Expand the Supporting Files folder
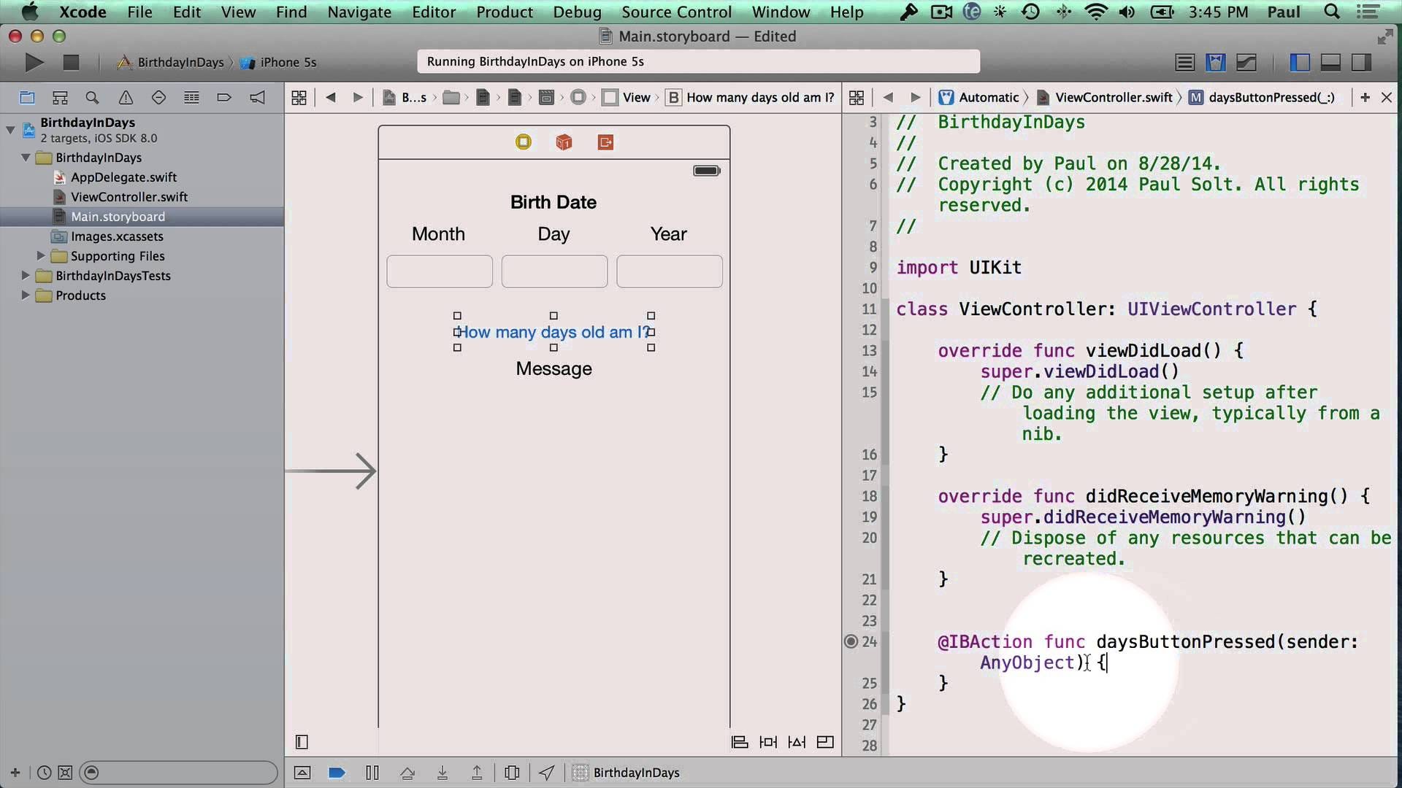1402x788 pixels. coord(41,256)
